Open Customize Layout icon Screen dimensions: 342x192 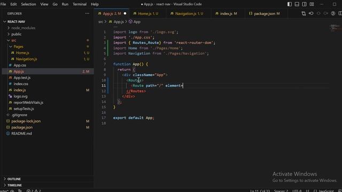312,4
